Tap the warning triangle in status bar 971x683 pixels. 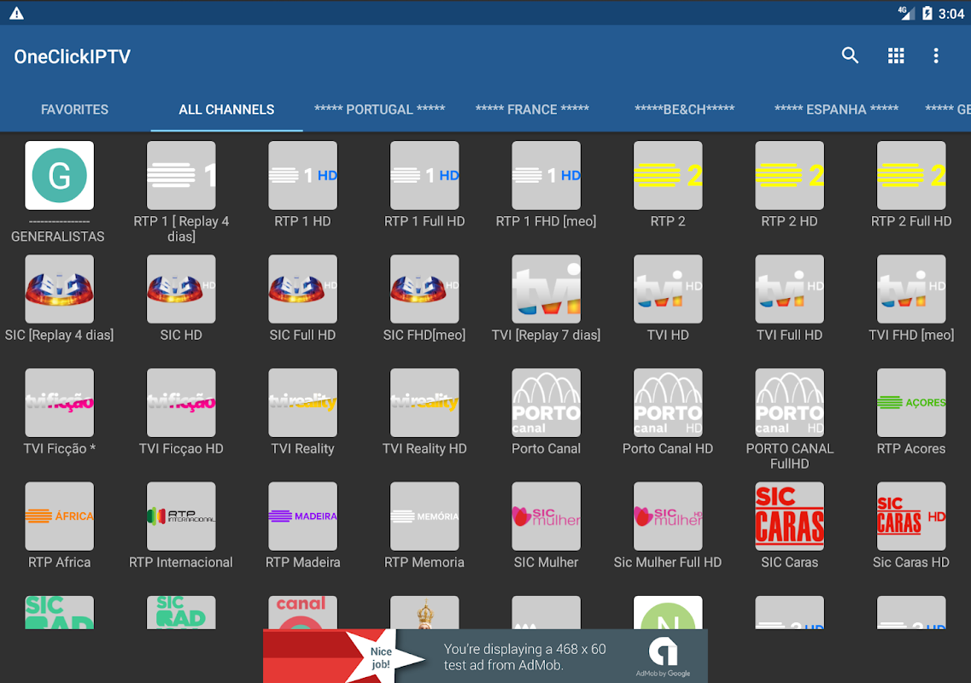click(x=17, y=13)
